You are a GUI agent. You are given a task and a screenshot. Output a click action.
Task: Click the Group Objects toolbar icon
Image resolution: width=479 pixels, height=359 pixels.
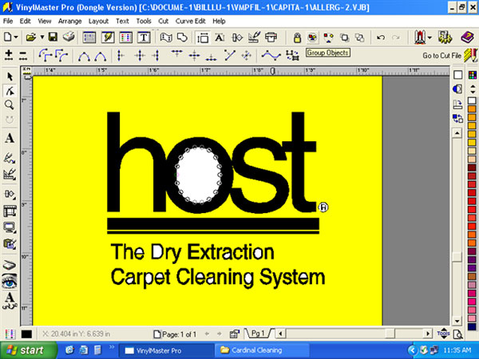(x=312, y=37)
